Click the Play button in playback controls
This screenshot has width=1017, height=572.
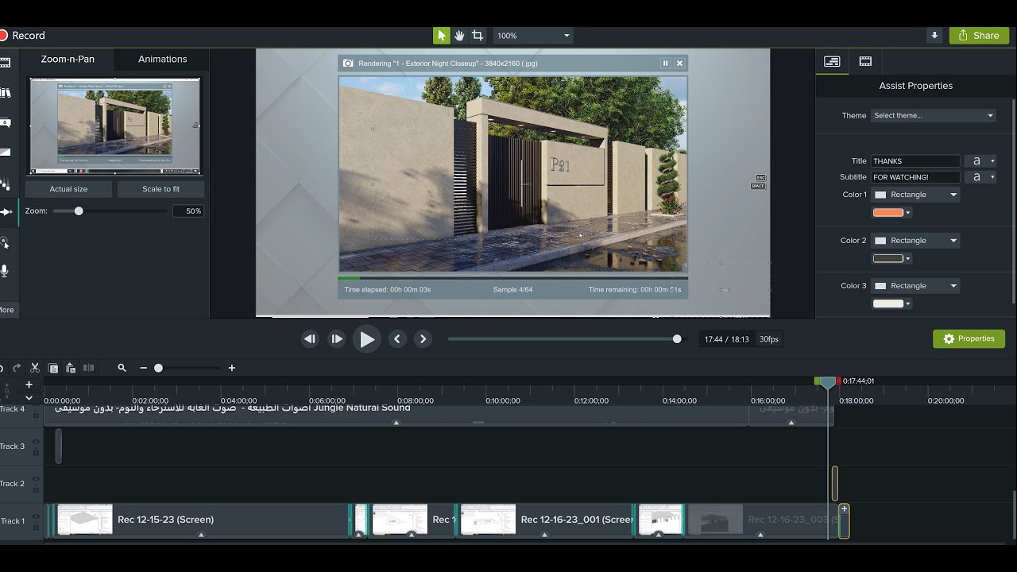tap(366, 339)
